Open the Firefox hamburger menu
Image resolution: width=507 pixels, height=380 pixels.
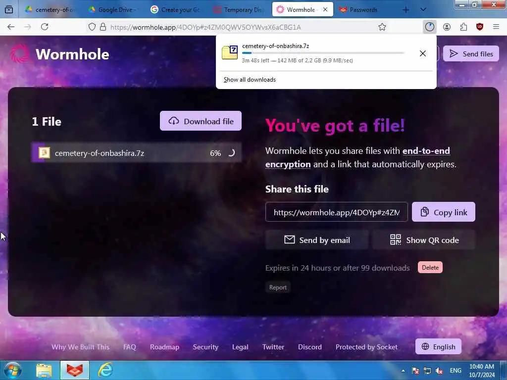(496, 27)
